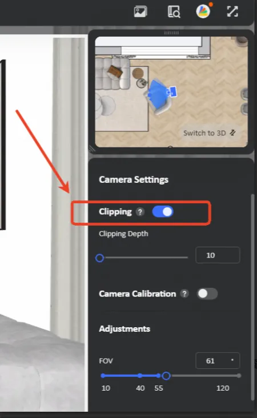Enable the Camera Calibration toggle
257x418 pixels.
pos(207,294)
